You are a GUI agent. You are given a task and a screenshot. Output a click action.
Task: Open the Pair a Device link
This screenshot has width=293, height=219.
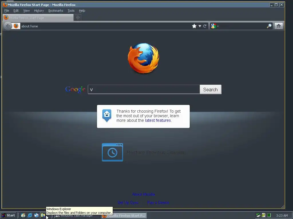point(158,202)
